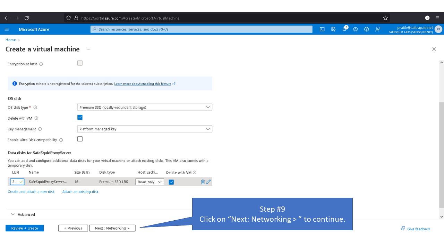Edit the SafeSquidProxyServer data disk

(208, 182)
